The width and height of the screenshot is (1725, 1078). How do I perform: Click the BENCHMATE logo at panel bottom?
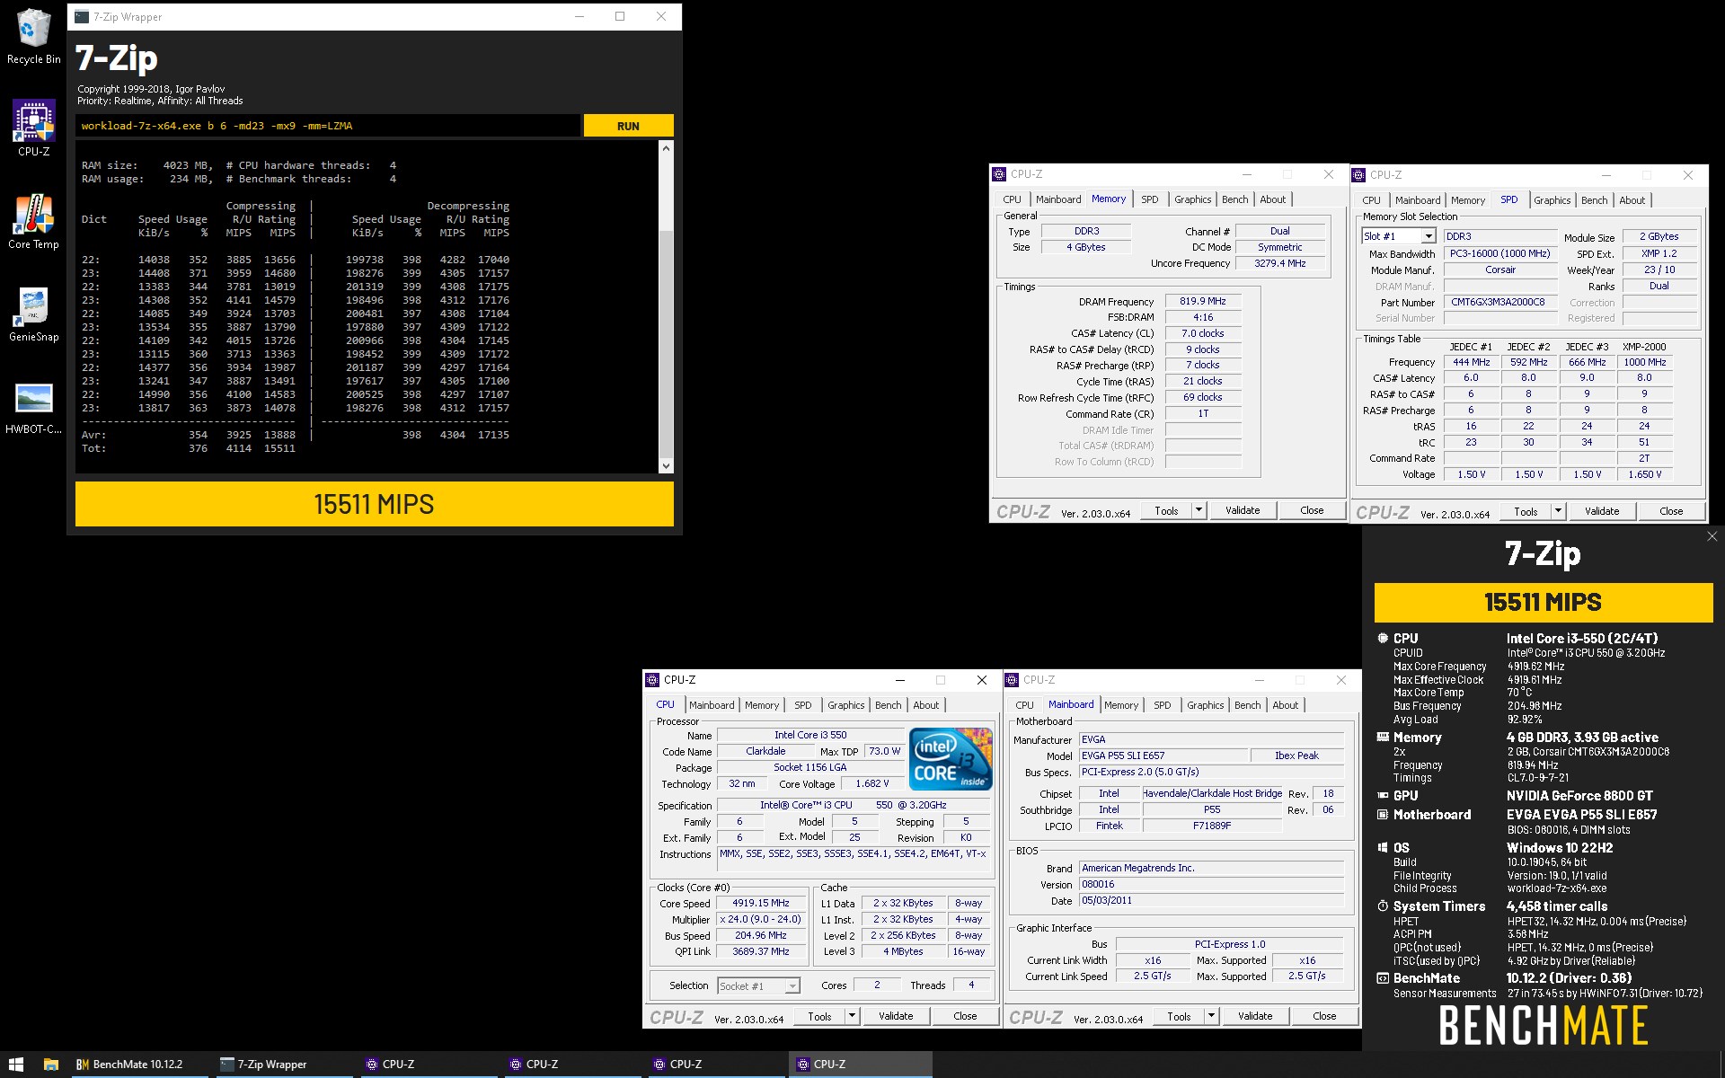click(1544, 1026)
